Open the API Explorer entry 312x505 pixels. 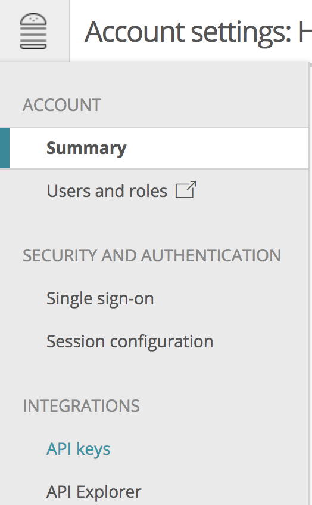point(94,492)
